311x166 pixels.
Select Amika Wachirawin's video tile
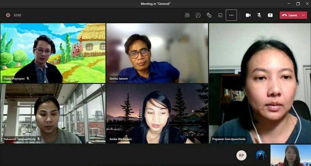(157, 113)
